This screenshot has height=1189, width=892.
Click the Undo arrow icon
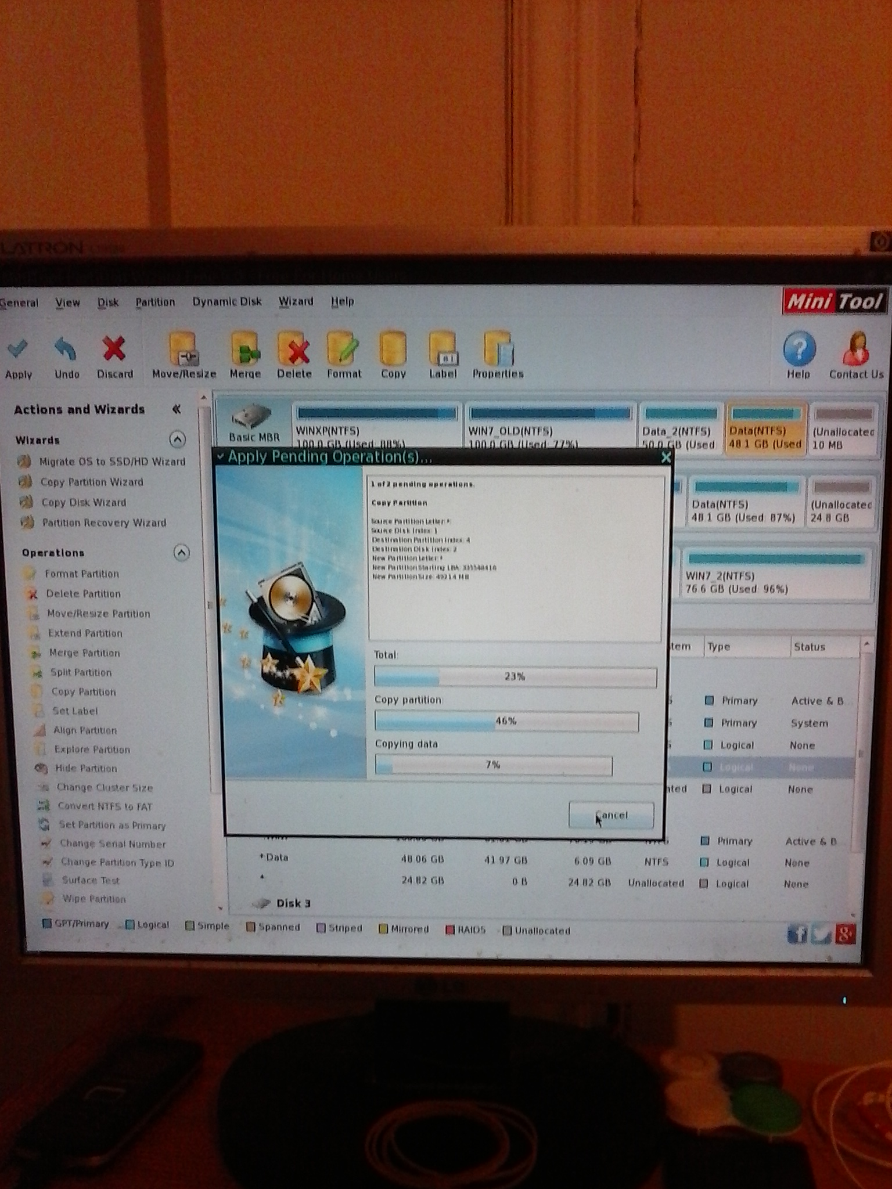pos(66,350)
